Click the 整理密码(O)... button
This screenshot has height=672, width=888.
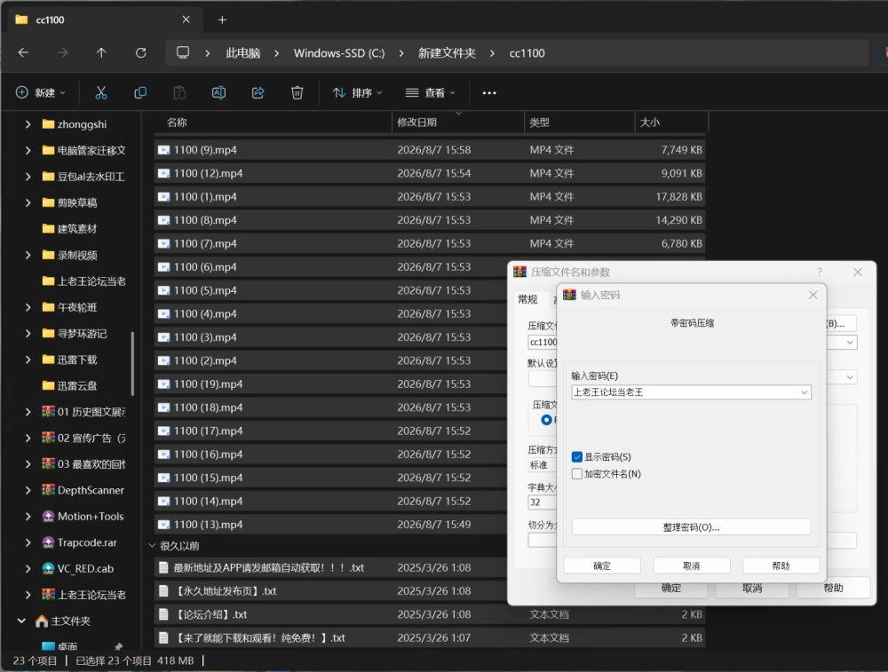pyautogui.click(x=692, y=527)
